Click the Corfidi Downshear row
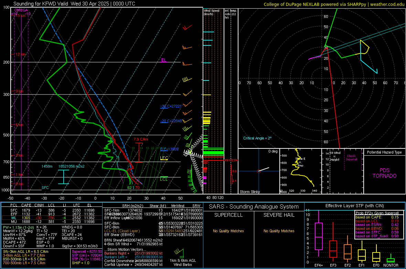 133,261
